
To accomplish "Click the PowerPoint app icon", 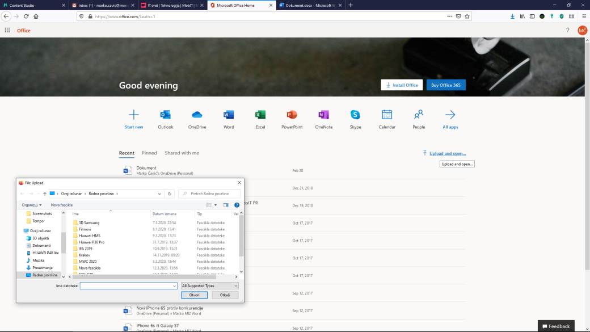I will 292,115.
